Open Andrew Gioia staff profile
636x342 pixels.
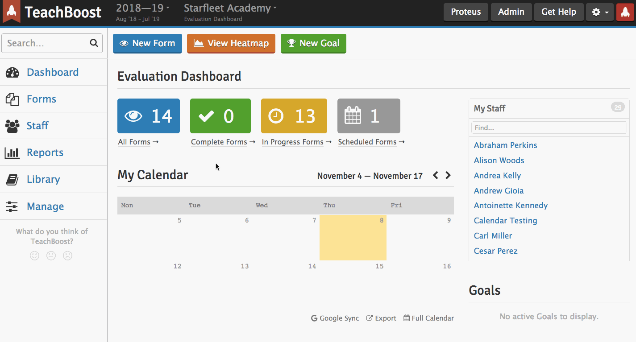coord(499,191)
